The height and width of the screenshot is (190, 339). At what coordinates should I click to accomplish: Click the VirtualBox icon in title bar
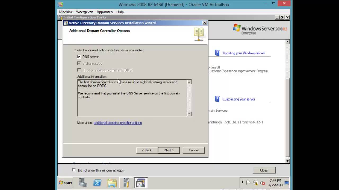(x=60, y=4)
